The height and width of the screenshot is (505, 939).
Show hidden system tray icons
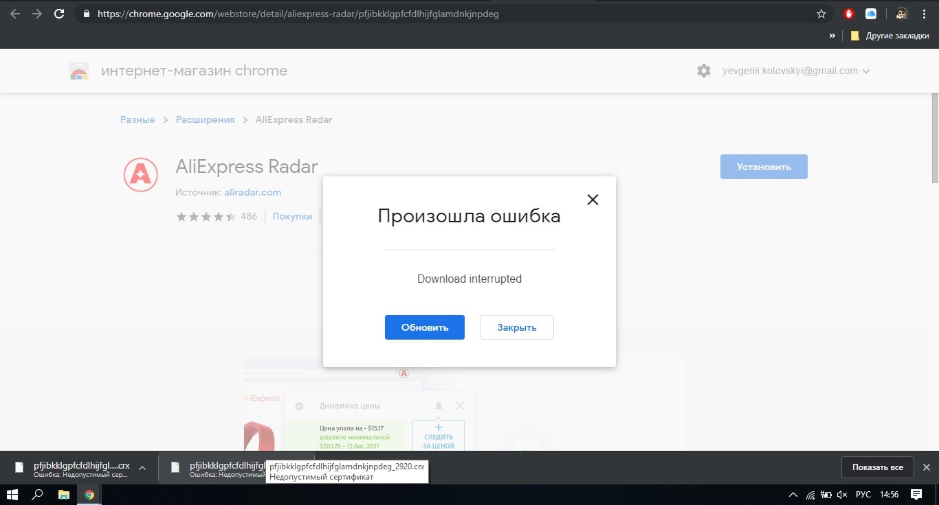793,495
